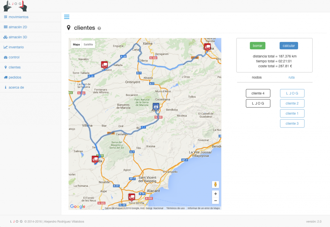Zoom in using the map's plus control
The image size is (330, 227).
click(x=215, y=194)
